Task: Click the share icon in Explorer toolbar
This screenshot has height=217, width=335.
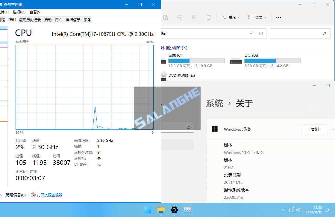Action: [194, 17]
